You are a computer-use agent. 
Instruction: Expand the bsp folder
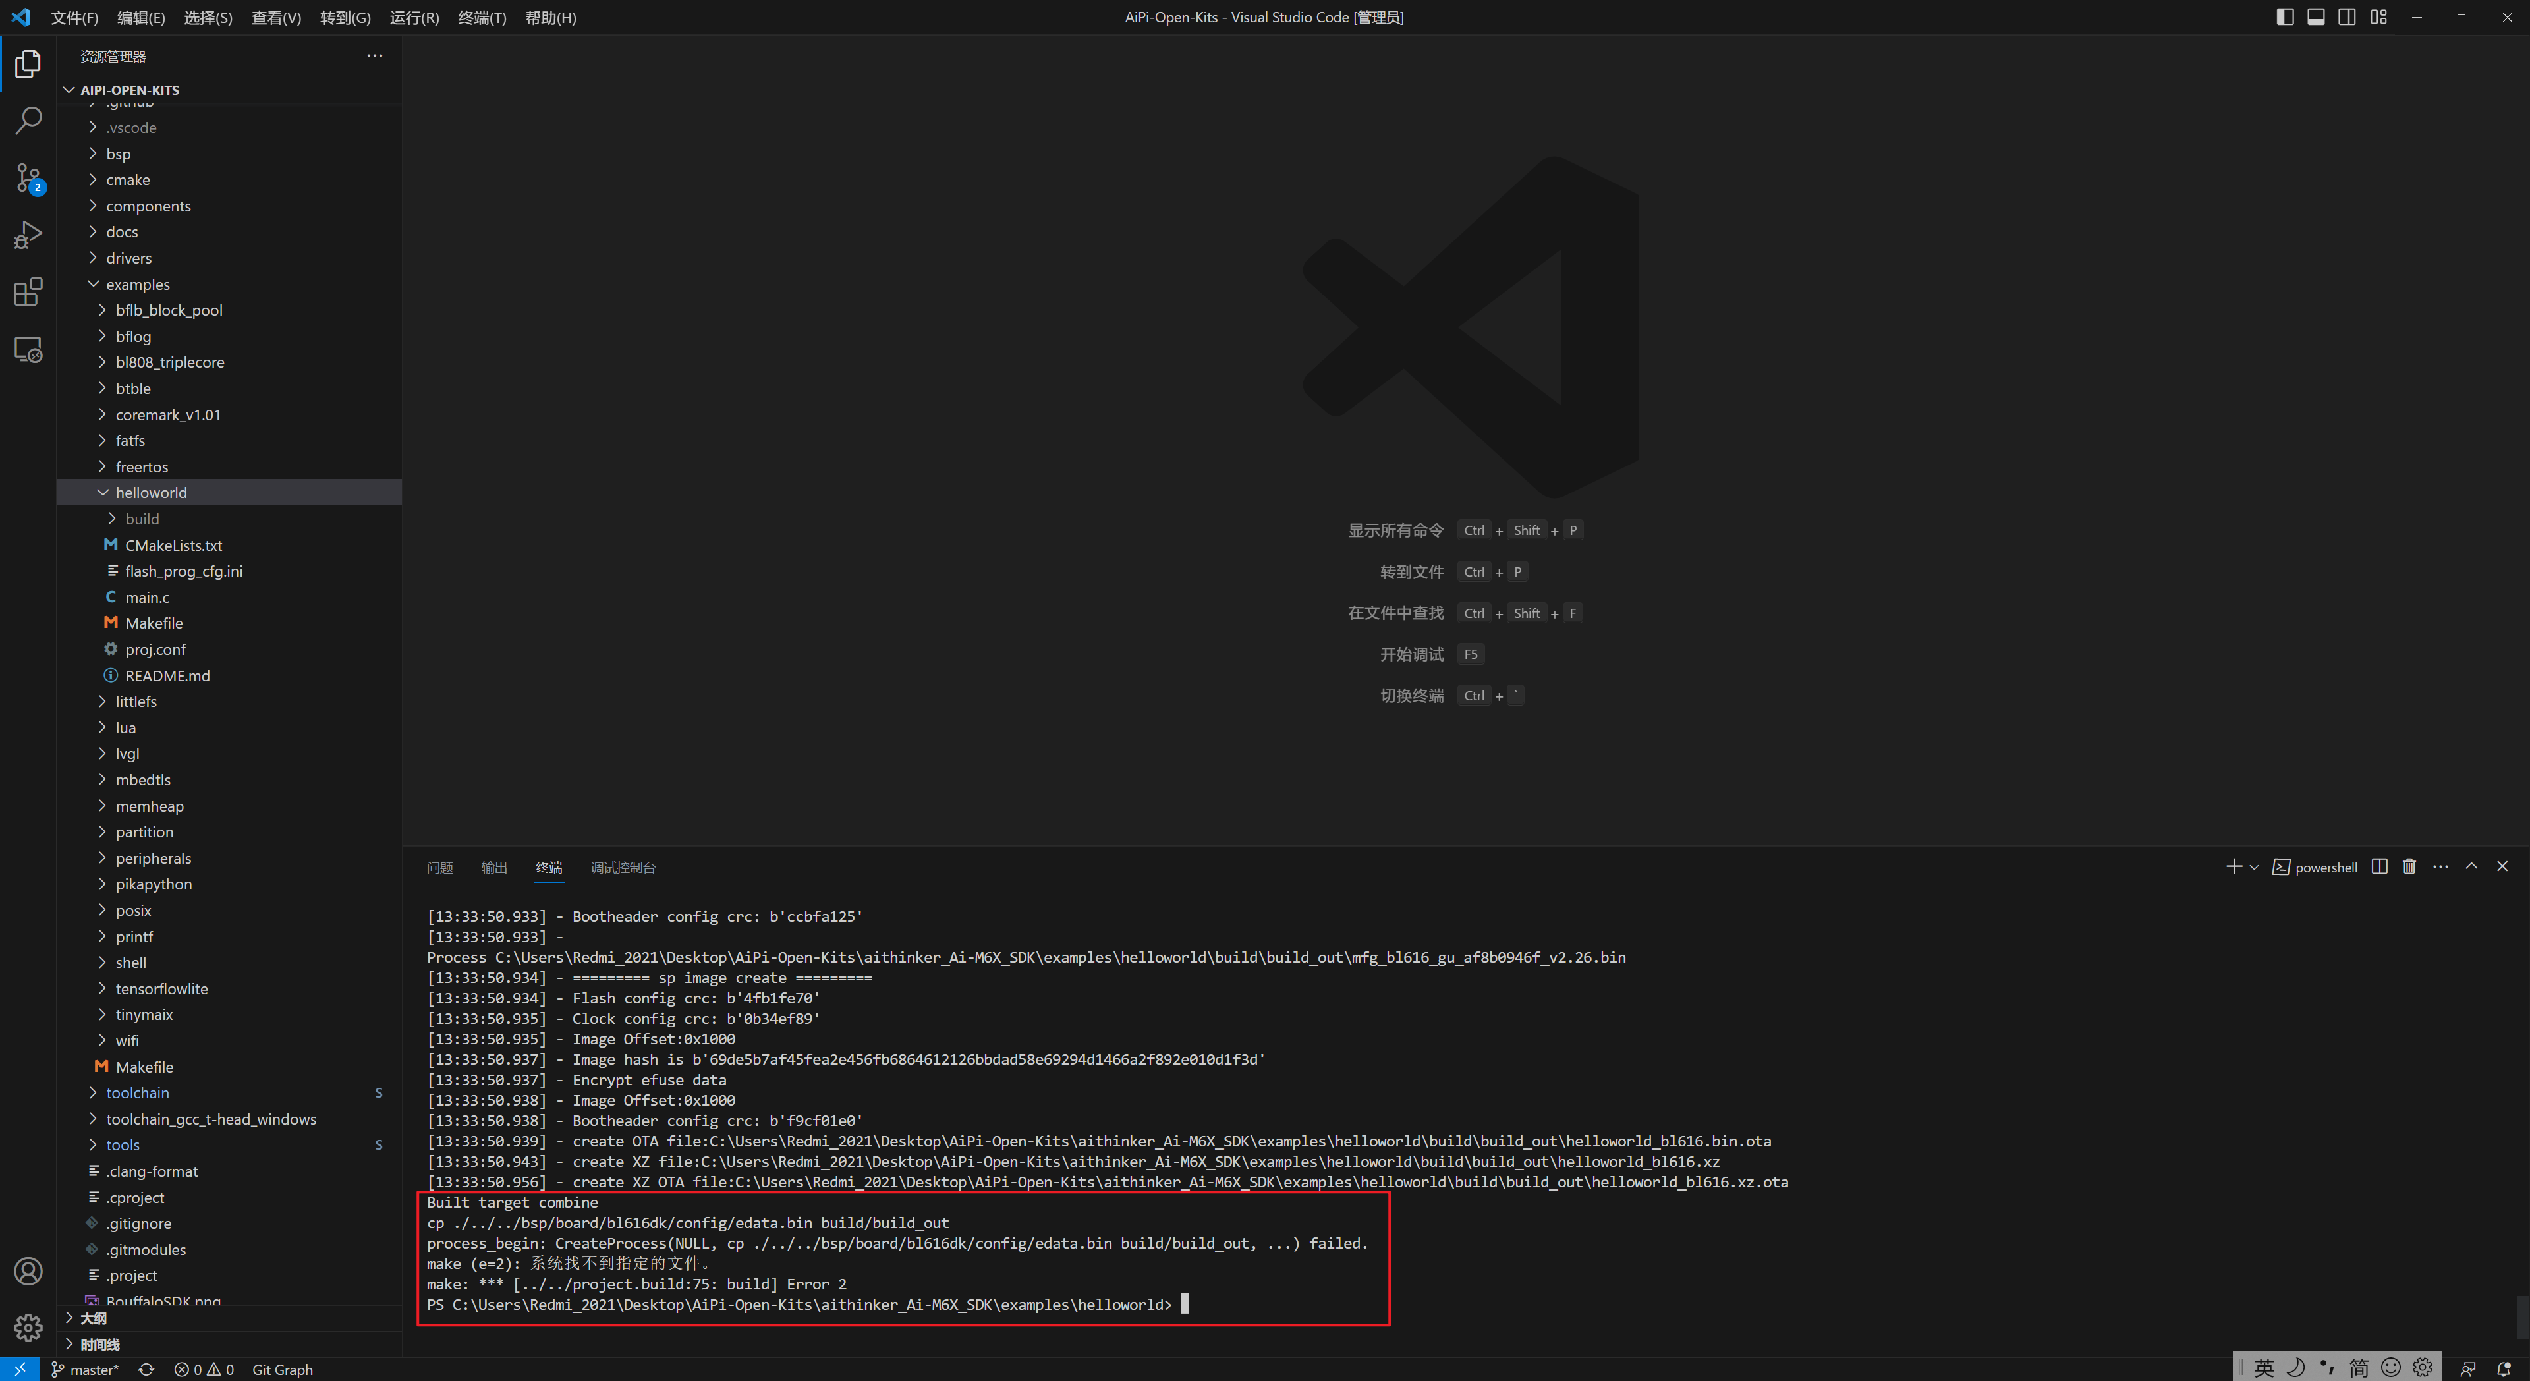tap(229, 154)
